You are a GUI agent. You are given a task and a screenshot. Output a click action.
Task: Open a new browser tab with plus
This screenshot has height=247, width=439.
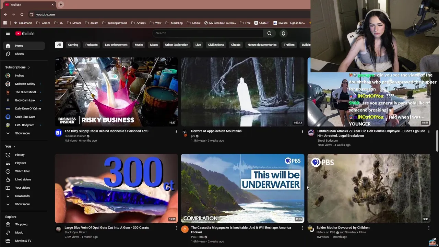61,4
